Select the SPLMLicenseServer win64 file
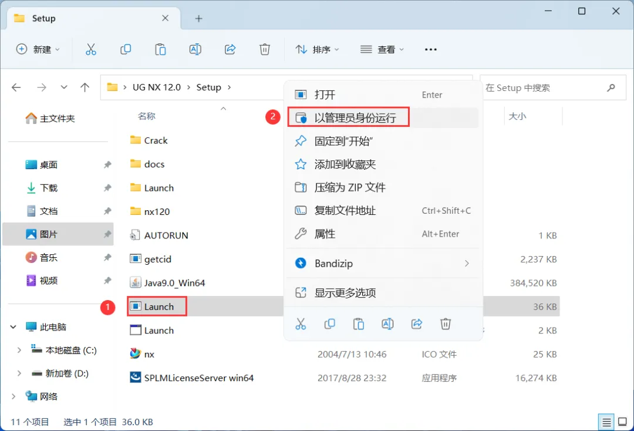 pyautogui.click(x=191, y=378)
